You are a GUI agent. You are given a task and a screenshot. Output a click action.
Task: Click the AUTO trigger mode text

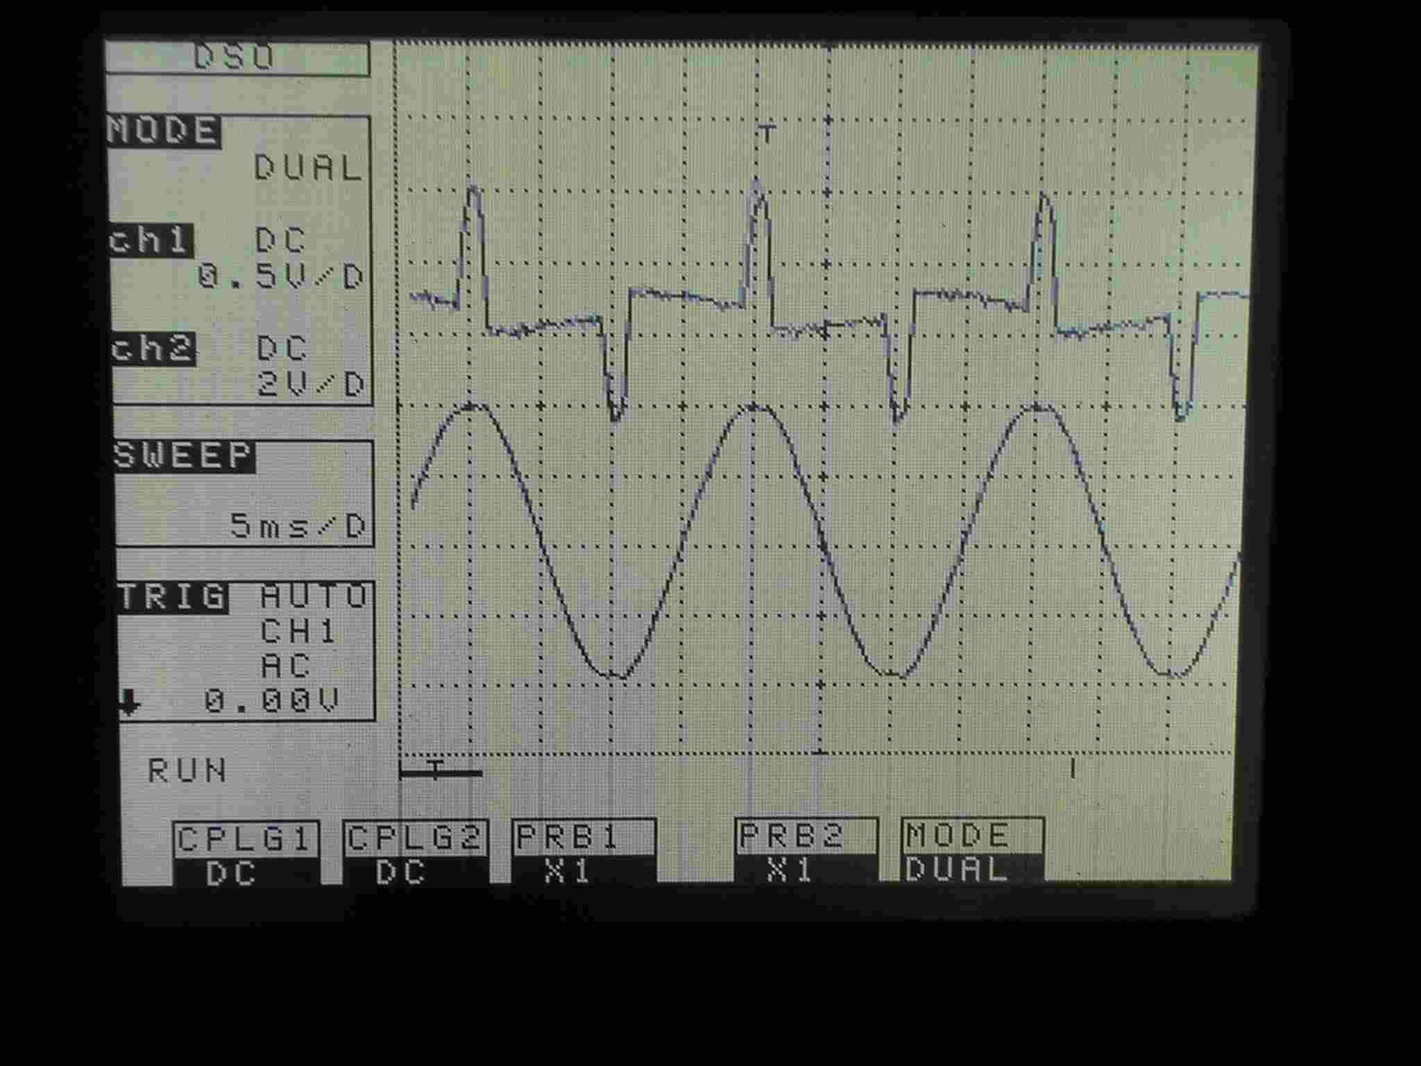[314, 597]
